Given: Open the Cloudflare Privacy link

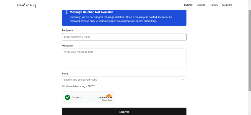Looking at the screenshot, I should tap(104, 100).
